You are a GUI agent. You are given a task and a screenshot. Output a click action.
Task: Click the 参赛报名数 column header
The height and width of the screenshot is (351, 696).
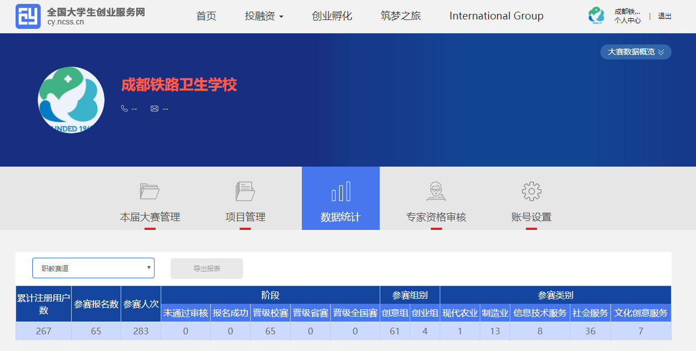[x=96, y=304]
